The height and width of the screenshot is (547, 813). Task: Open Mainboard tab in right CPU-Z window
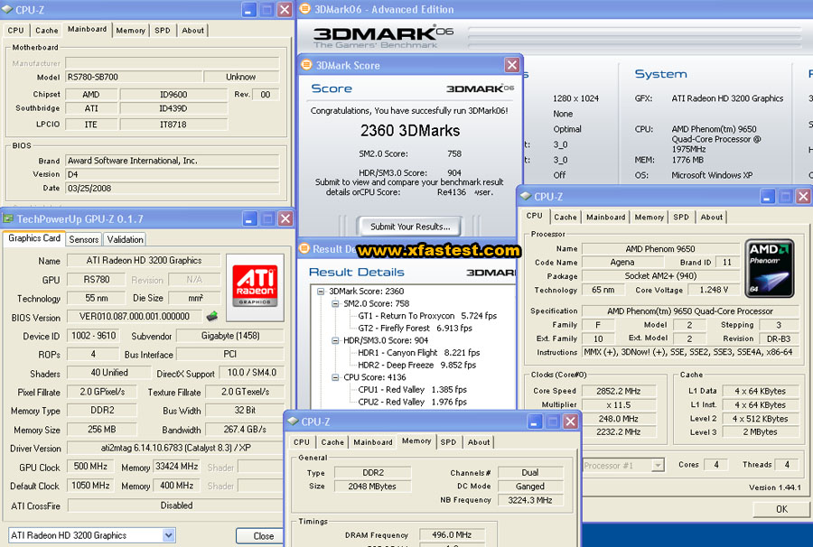click(x=605, y=217)
